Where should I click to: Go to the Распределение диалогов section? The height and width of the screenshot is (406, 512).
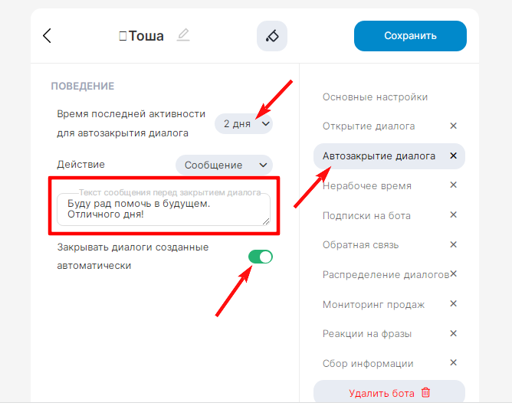[386, 274]
